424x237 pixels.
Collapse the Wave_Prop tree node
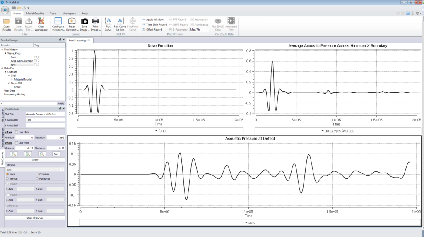(5, 53)
